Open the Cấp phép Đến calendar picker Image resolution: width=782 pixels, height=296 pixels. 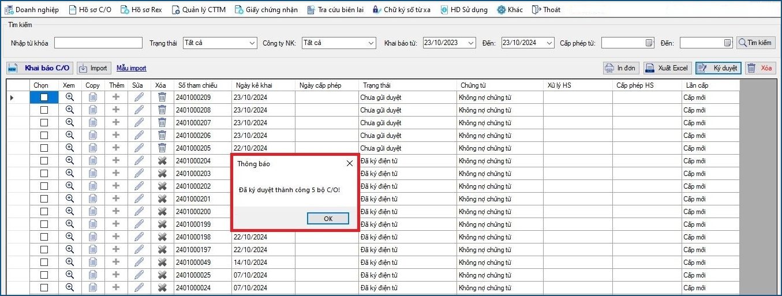pos(727,43)
